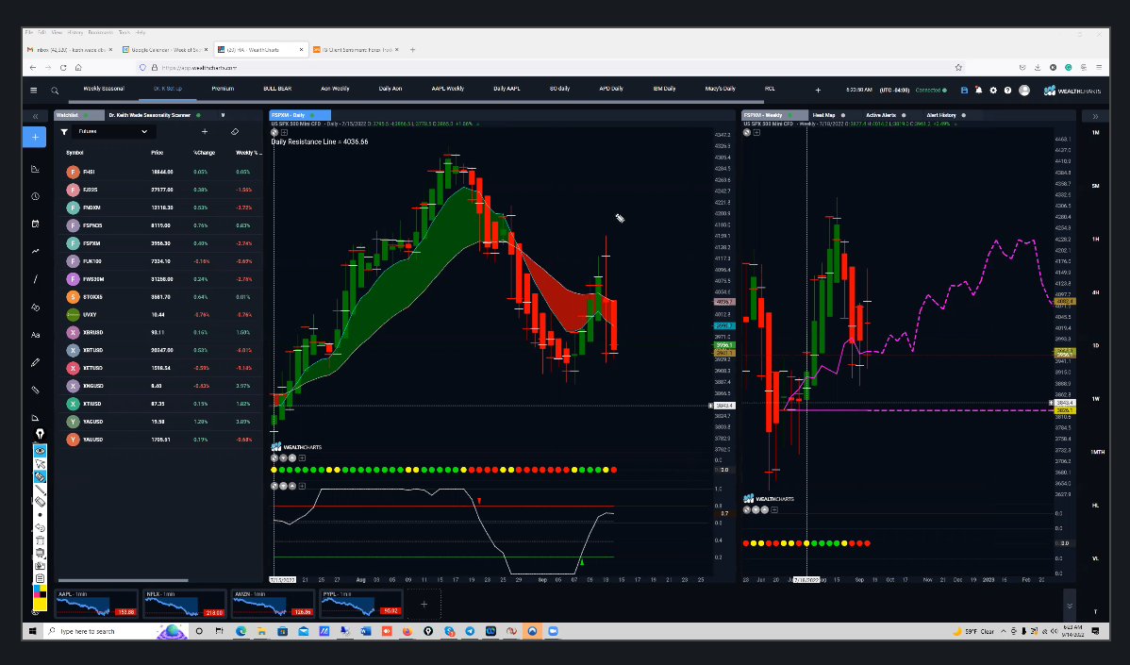Click the pen nib icon above annotation toolbar
This screenshot has width=1130, height=665.
point(41,435)
